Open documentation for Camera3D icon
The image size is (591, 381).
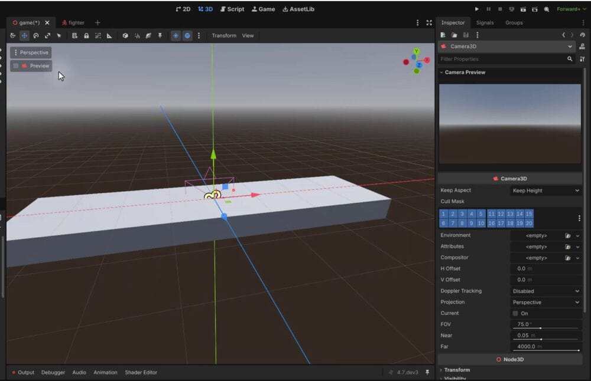[582, 47]
